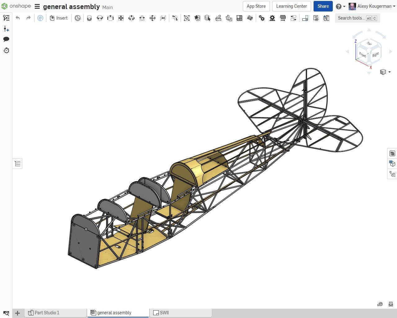
Task: Open the view display style dropdown
Action: point(385,72)
